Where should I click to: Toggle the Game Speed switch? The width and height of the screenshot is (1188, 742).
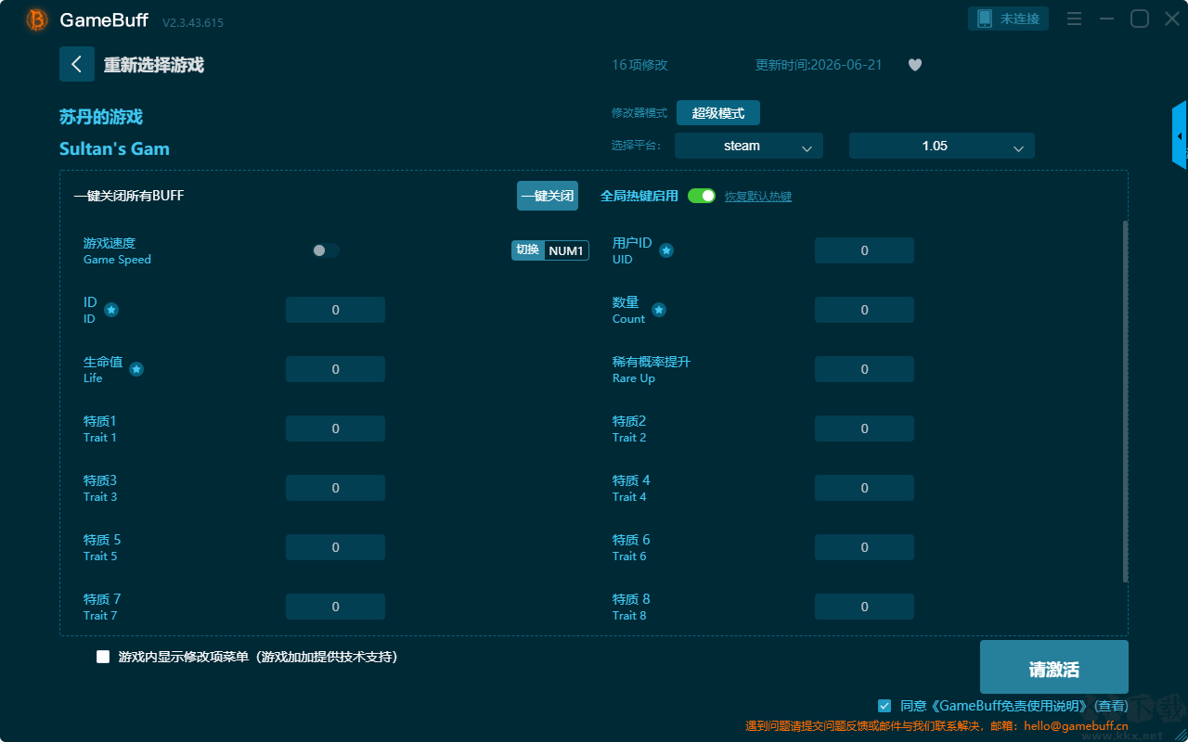coord(326,250)
